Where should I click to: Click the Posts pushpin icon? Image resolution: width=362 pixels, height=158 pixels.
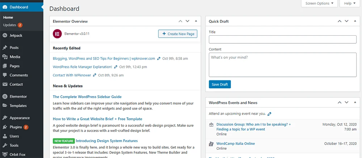(5, 48)
